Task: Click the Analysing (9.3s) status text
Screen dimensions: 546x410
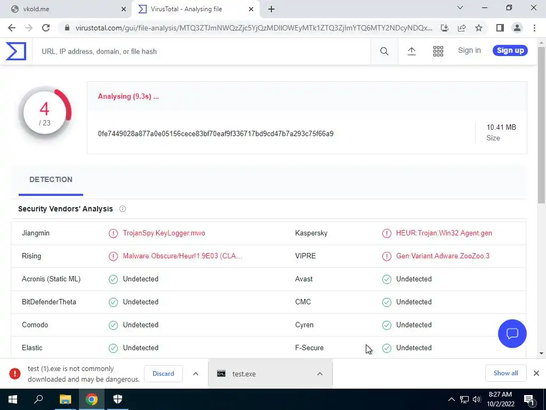Action: point(128,97)
